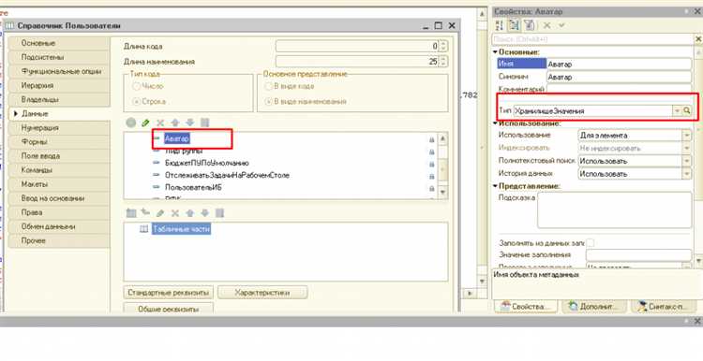Click the move up arrow above attribute list

point(175,123)
